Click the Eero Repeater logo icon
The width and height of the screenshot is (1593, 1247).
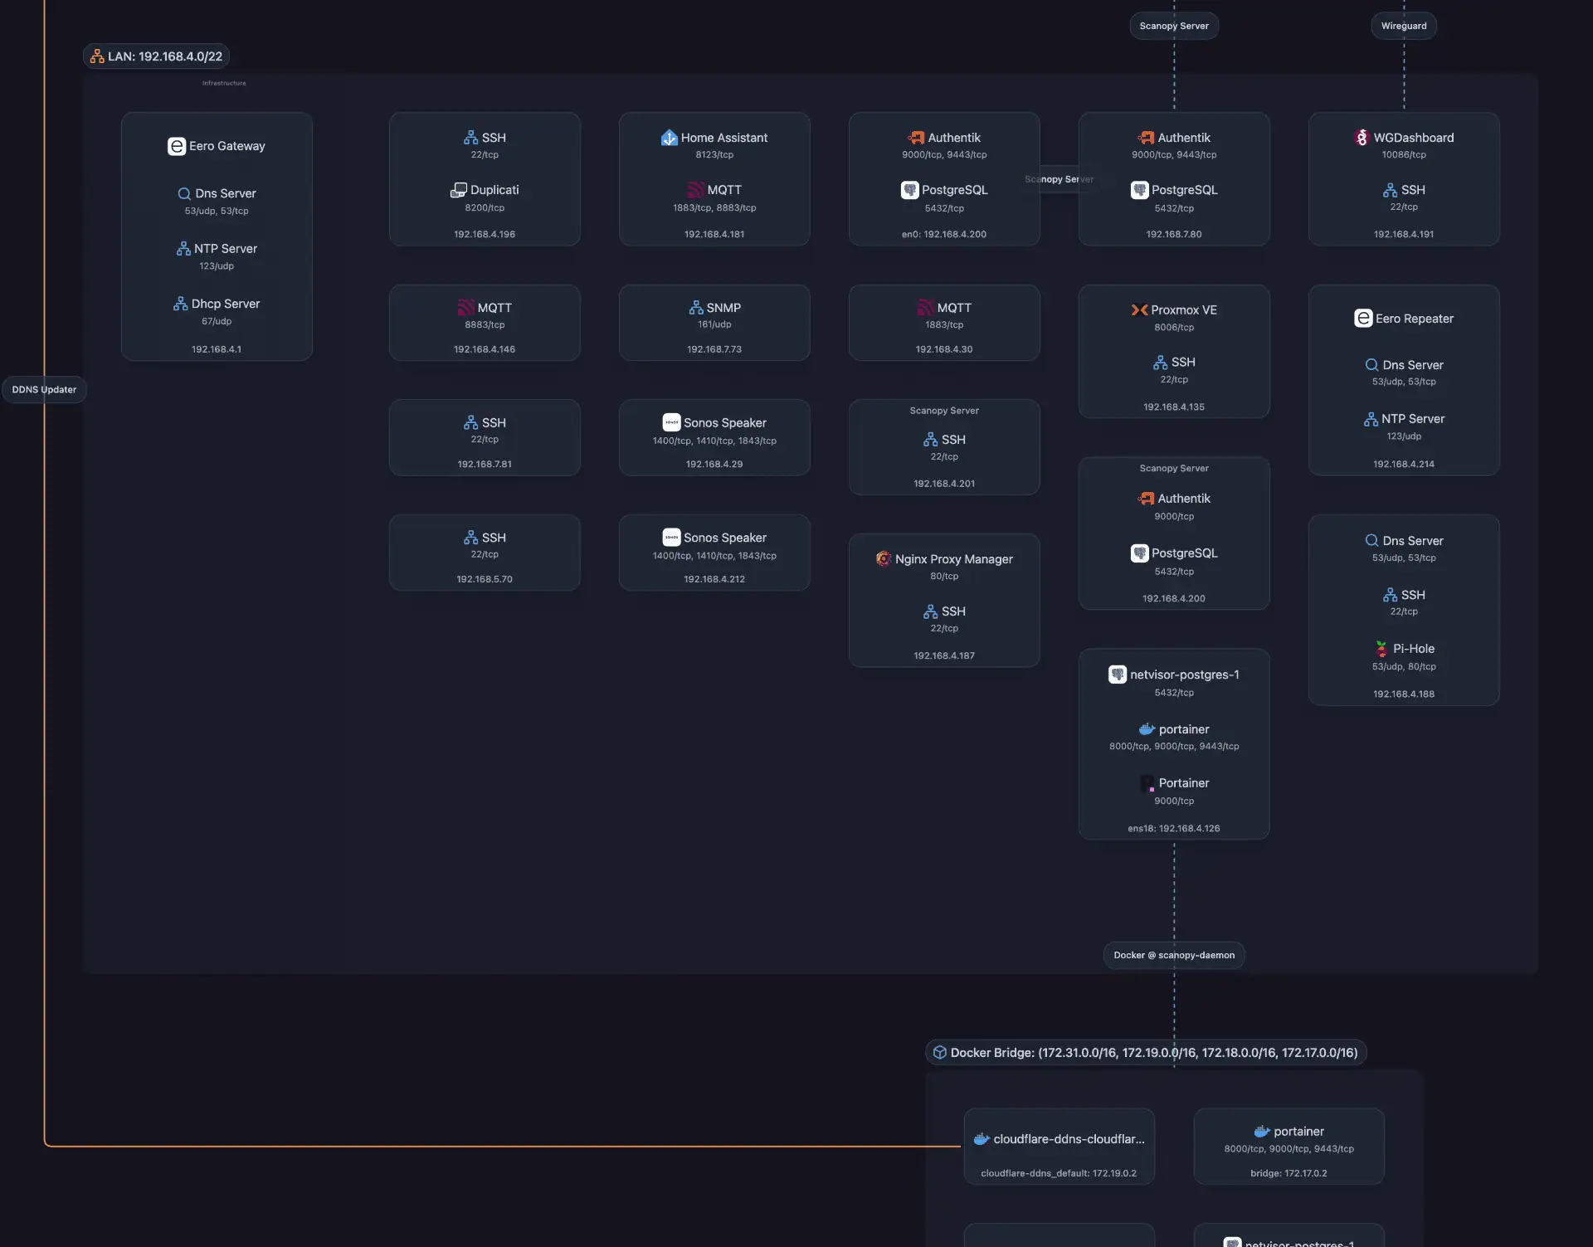[x=1362, y=319]
